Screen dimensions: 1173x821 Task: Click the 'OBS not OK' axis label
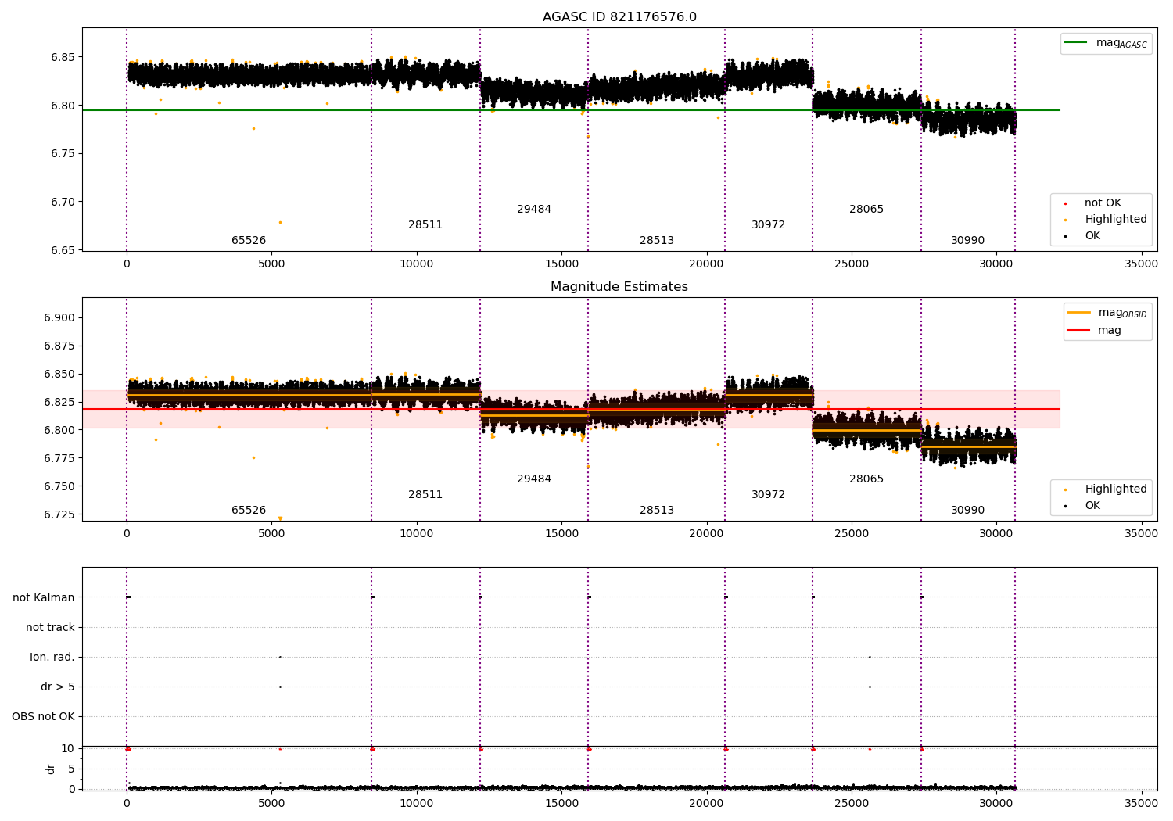tap(44, 717)
